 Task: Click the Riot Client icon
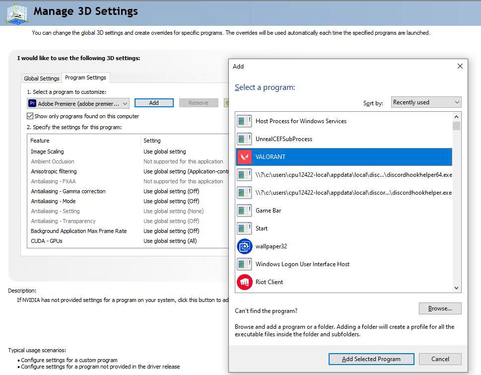(x=244, y=282)
